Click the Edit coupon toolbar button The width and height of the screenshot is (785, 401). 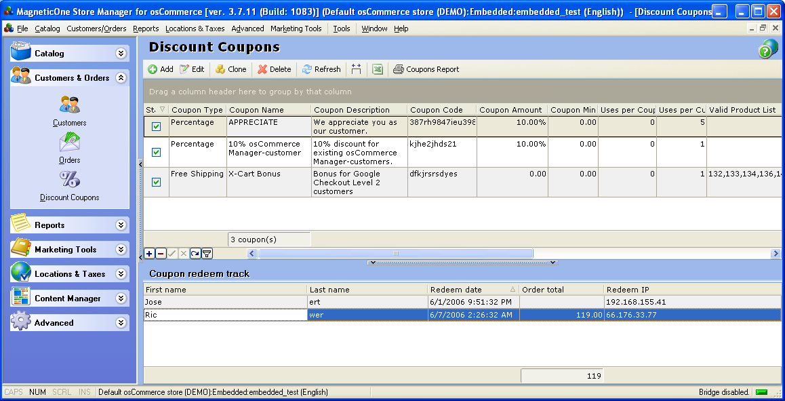[x=193, y=69]
